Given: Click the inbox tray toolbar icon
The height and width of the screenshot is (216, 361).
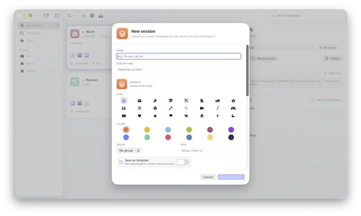Looking at the screenshot, I should pyautogui.click(x=101, y=15).
